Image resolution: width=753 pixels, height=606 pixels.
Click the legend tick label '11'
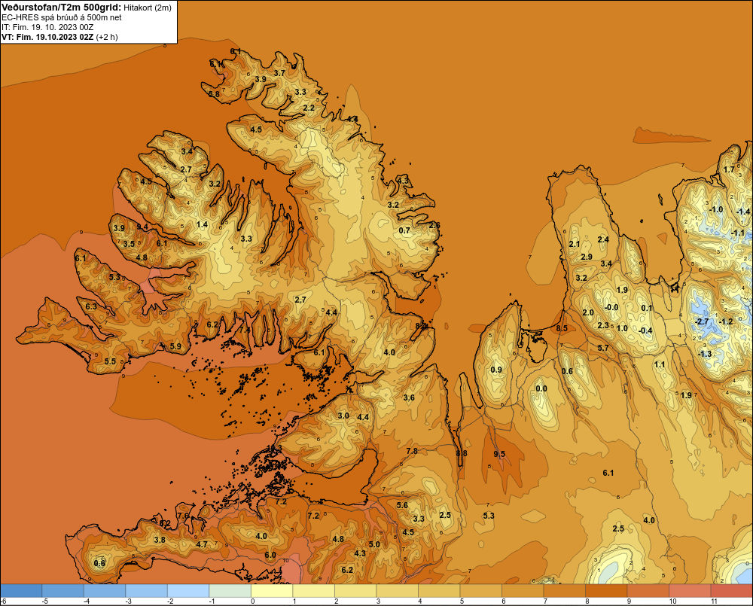tap(714, 601)
